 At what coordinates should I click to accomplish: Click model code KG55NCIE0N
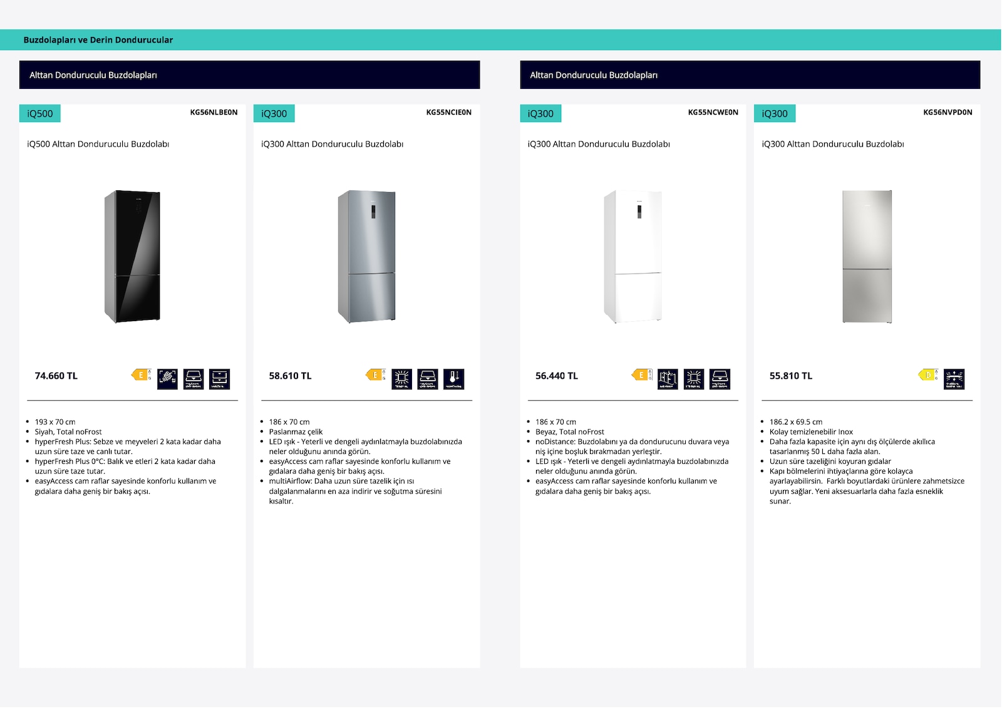point(449,113)
